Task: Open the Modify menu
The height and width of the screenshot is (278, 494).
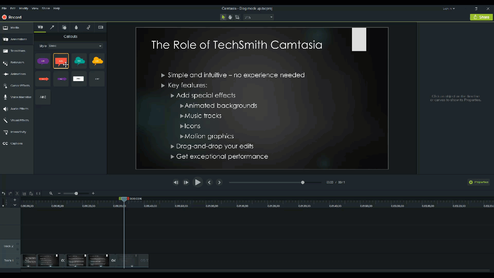Action: [x=23, y=8]
